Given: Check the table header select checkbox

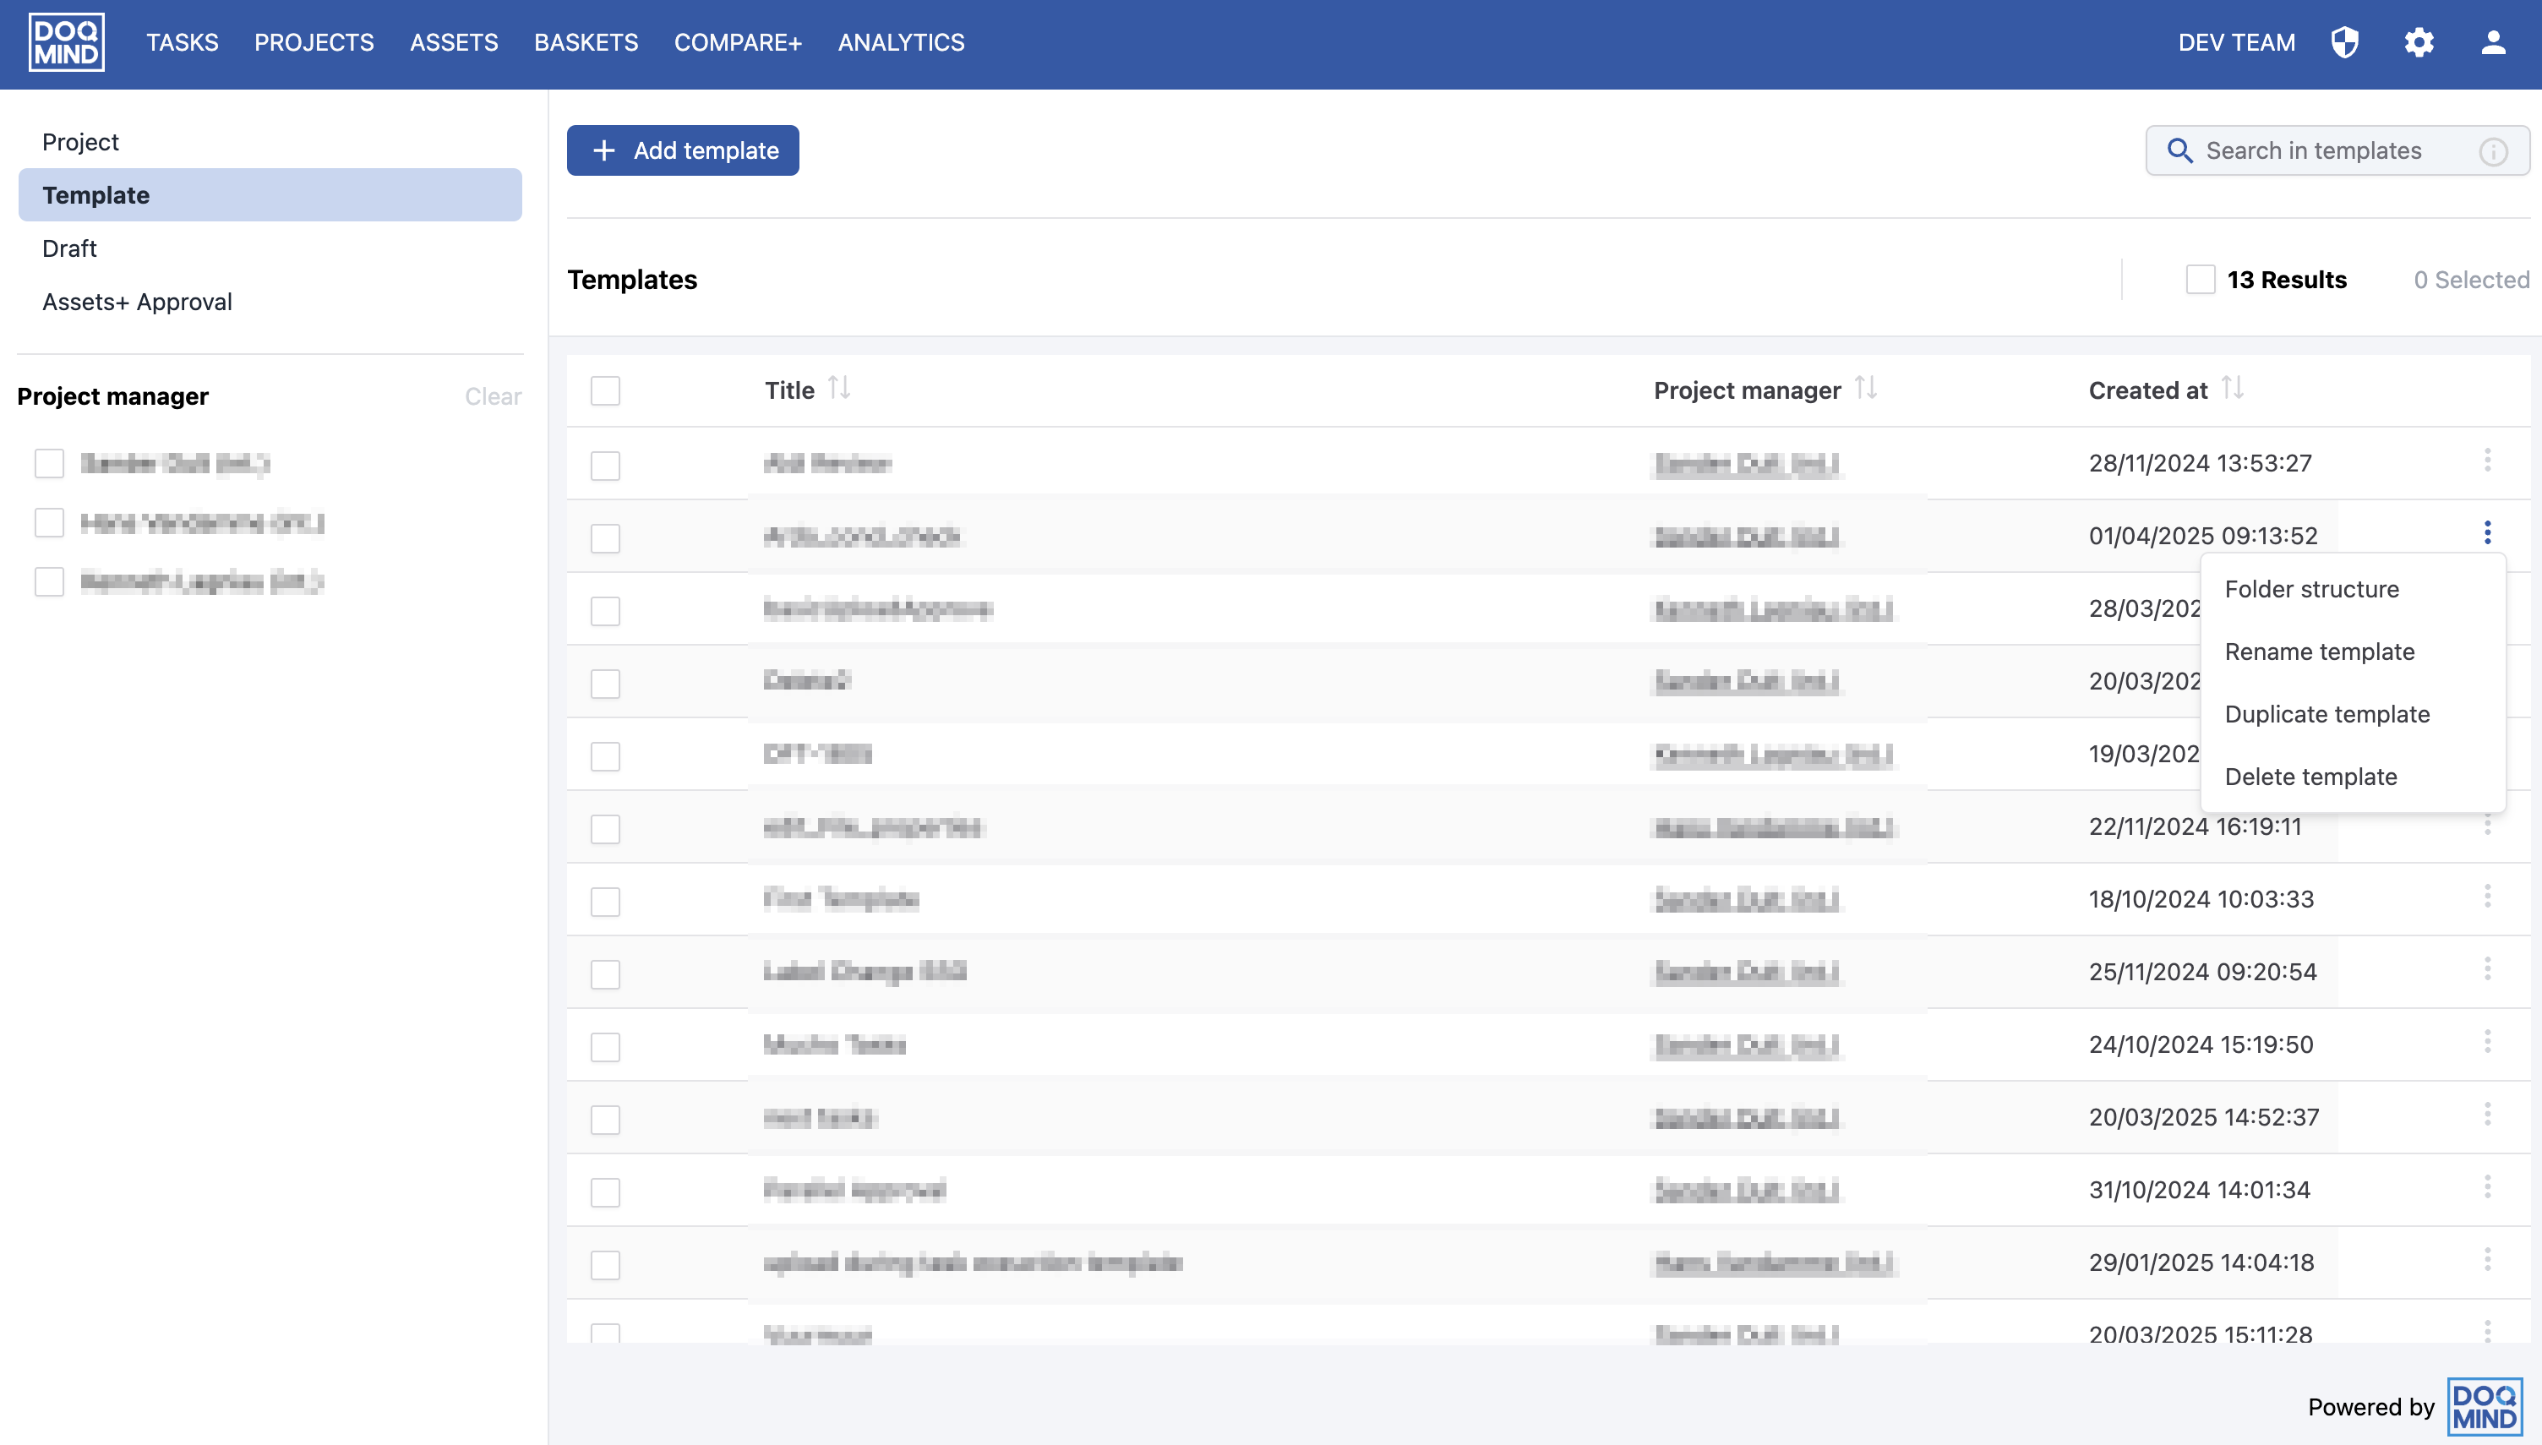Looking at the screenshot, I should (x=605, y=391).
